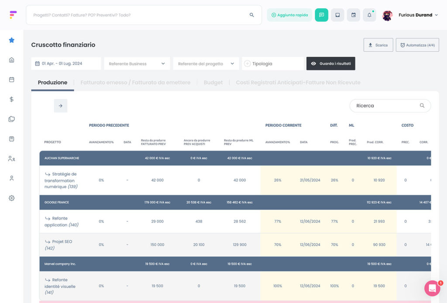Image resolution: width=447 pixels, height=303 pixels.
Task: Click the AUCHAN SUPERMARCHE group row
Action: tap(235, 158)
